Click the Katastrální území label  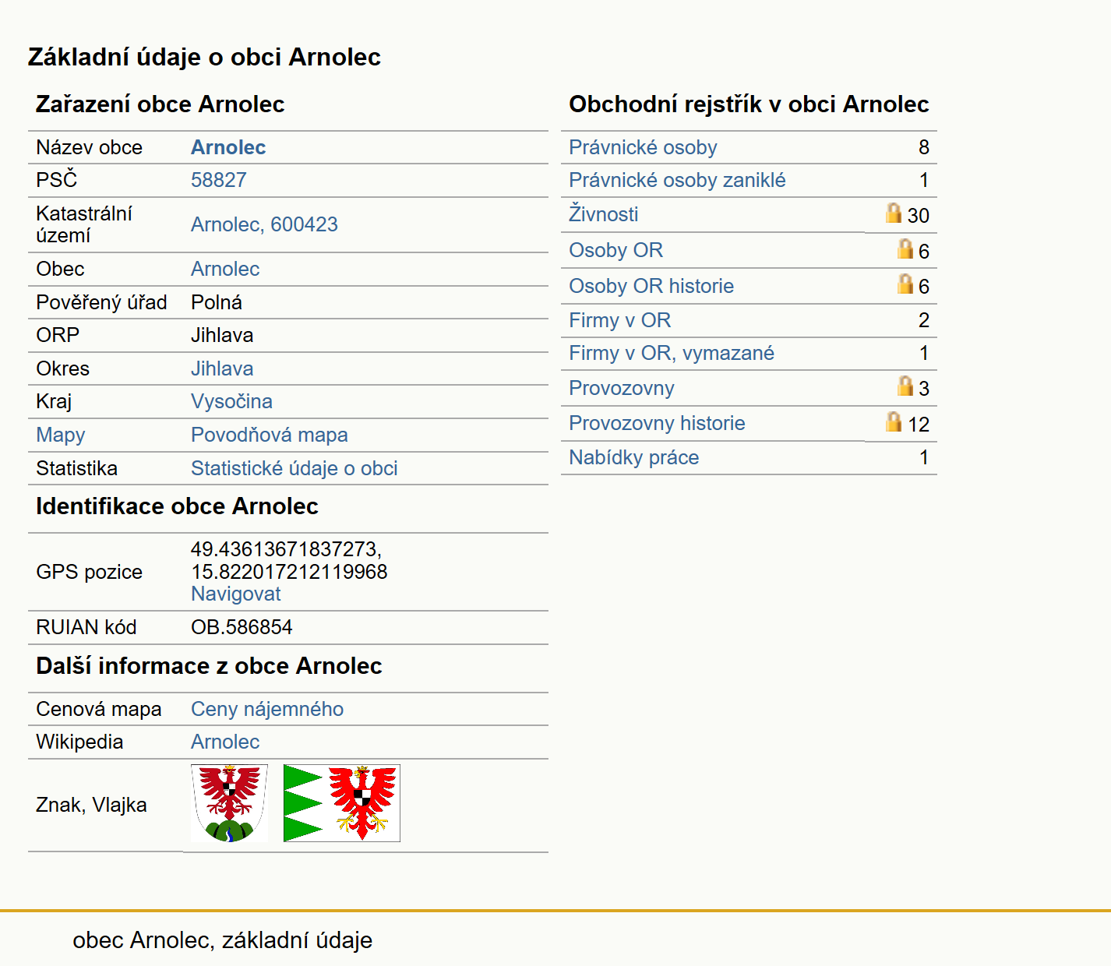[x=84, y=224]
